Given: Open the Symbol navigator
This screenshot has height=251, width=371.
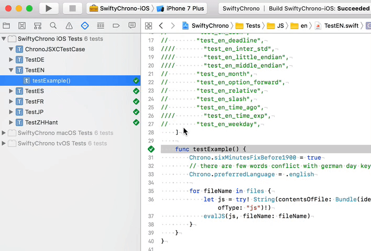Looking at the screenshot, I should pos(38,26).
